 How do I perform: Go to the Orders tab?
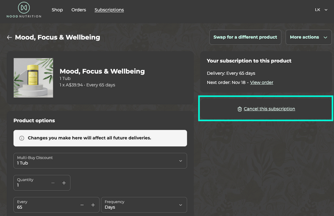78,10
